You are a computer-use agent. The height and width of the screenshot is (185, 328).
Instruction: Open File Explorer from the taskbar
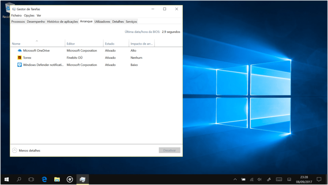click(x=57, y=179)
